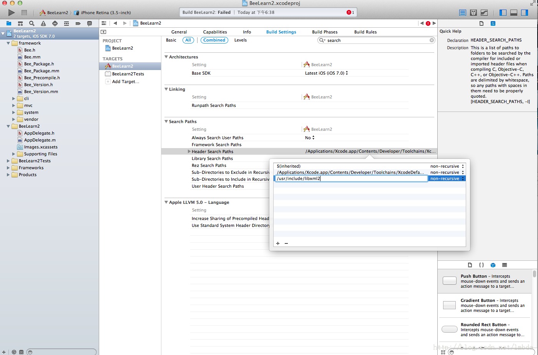Open the log navigator icon
Viewport: 538px width, 355px height.
point(90,23)
